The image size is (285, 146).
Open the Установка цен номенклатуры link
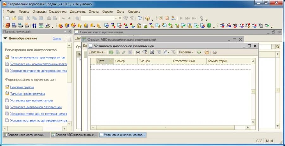click(x=31, y=100)
